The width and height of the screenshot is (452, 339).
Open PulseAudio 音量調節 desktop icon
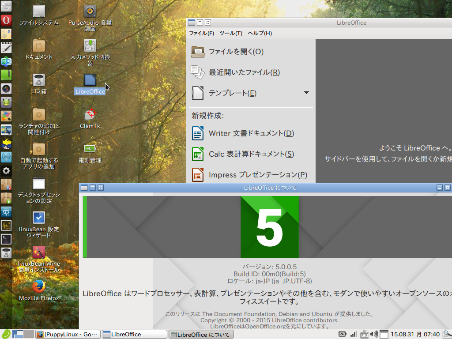[x=90, y=19]
